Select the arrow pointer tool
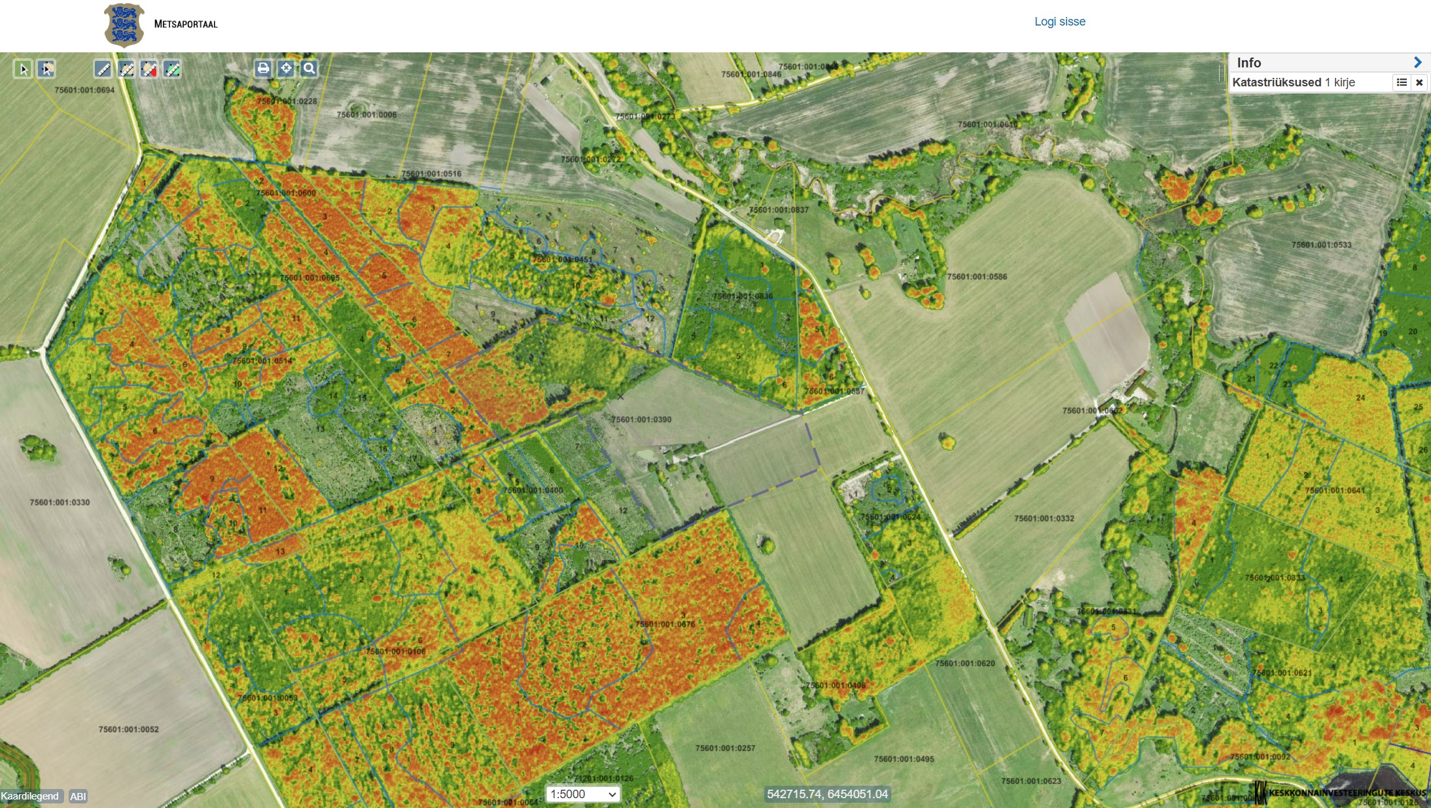The height and width of the screenshot is (808, 1431). [23, 69]
